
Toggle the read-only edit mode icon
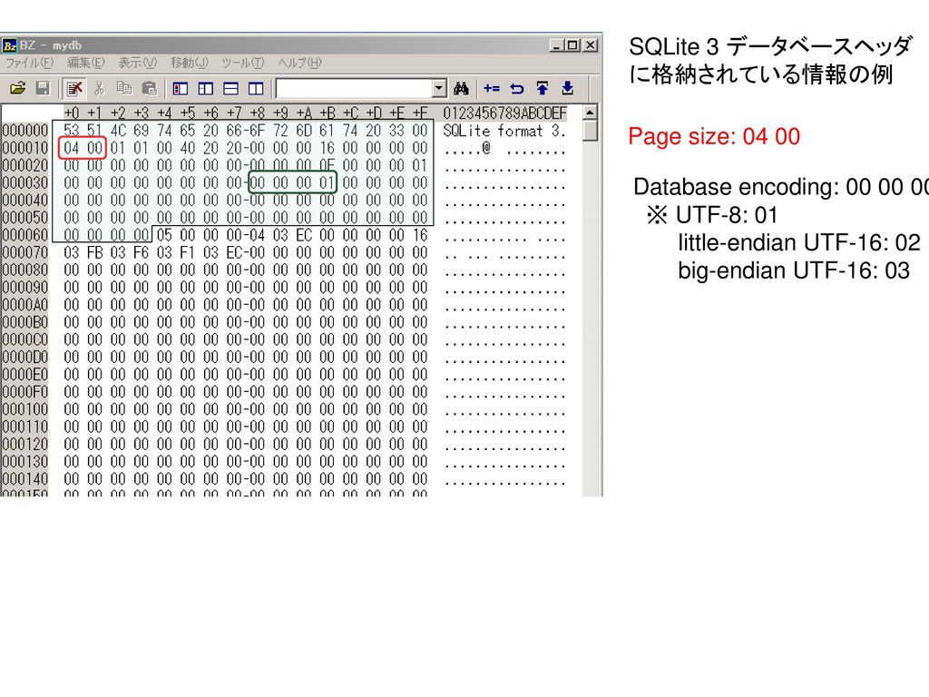click(x=74, y=89)
